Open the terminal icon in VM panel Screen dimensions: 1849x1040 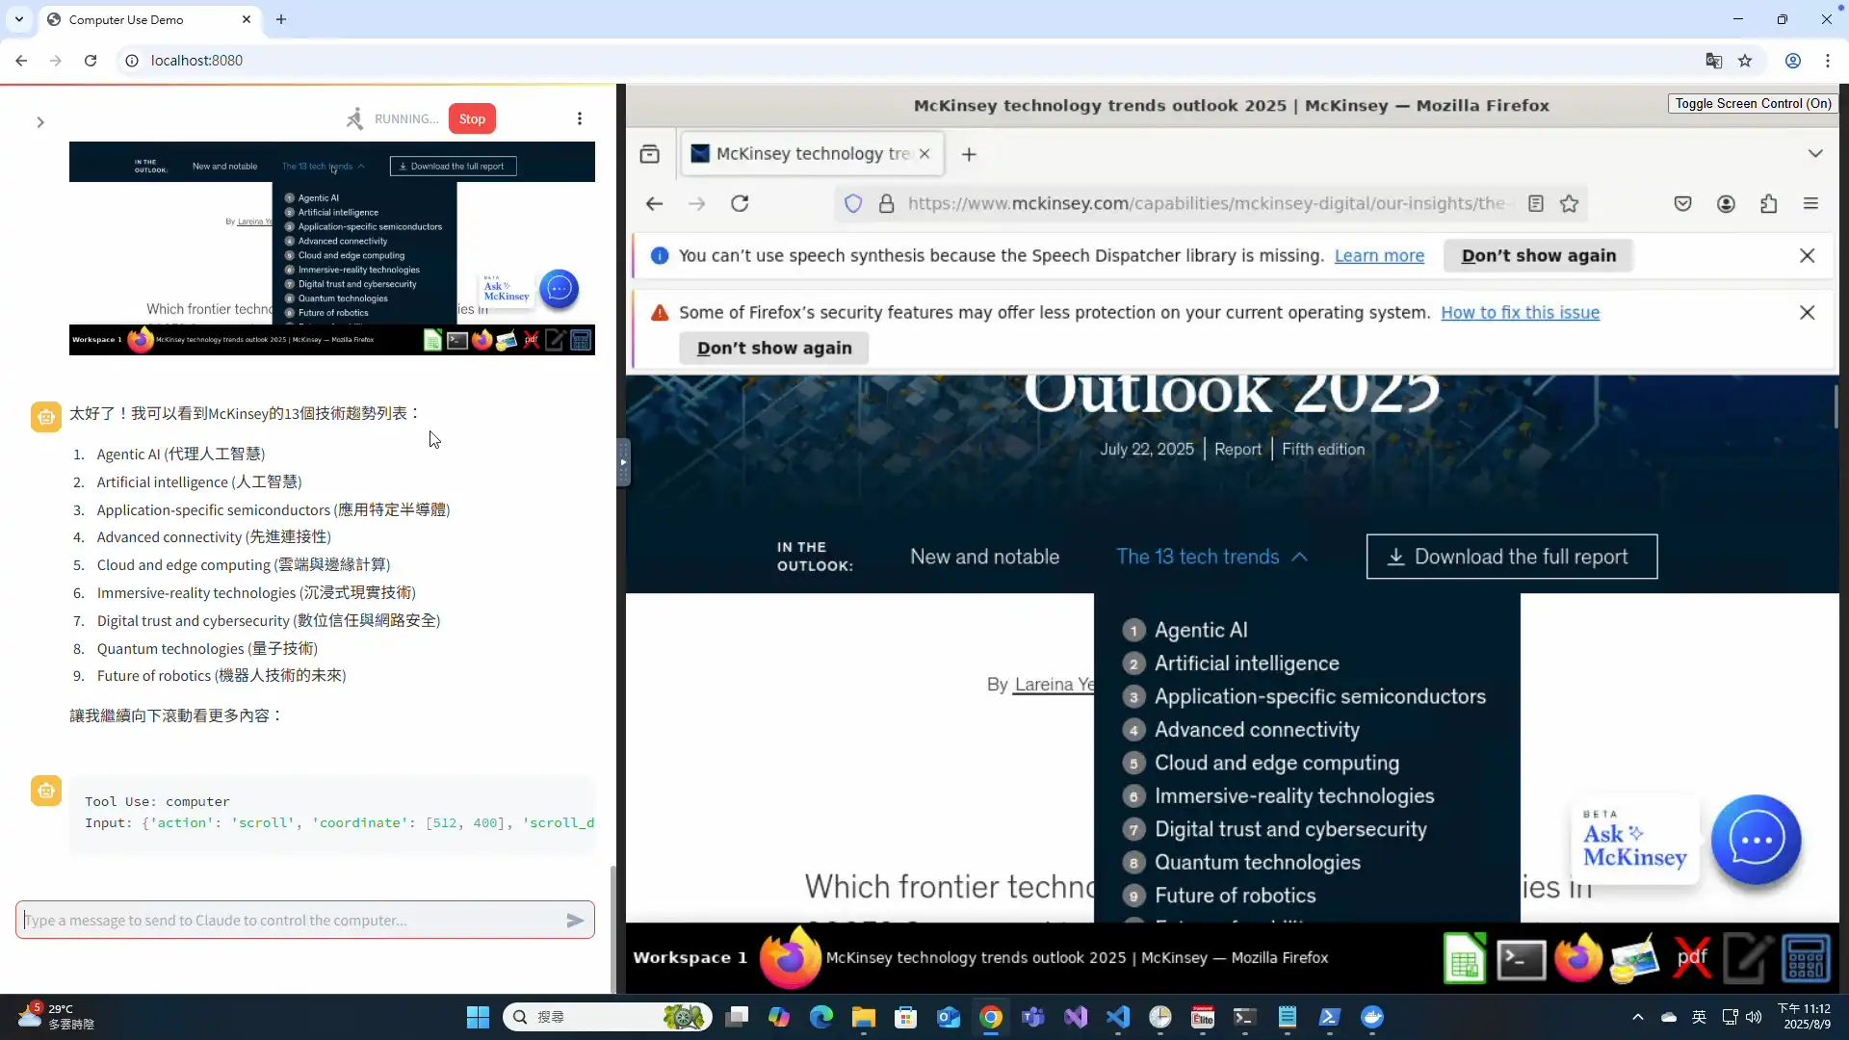click(x=1521, y=959)
